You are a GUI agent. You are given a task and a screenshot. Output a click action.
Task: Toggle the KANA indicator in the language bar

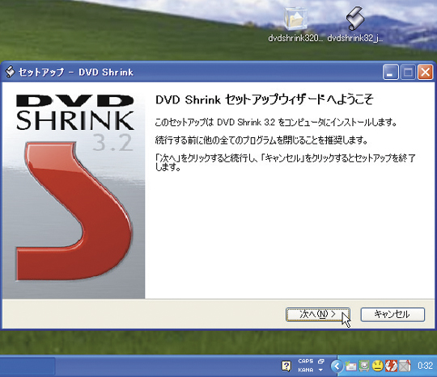point(305,370)
